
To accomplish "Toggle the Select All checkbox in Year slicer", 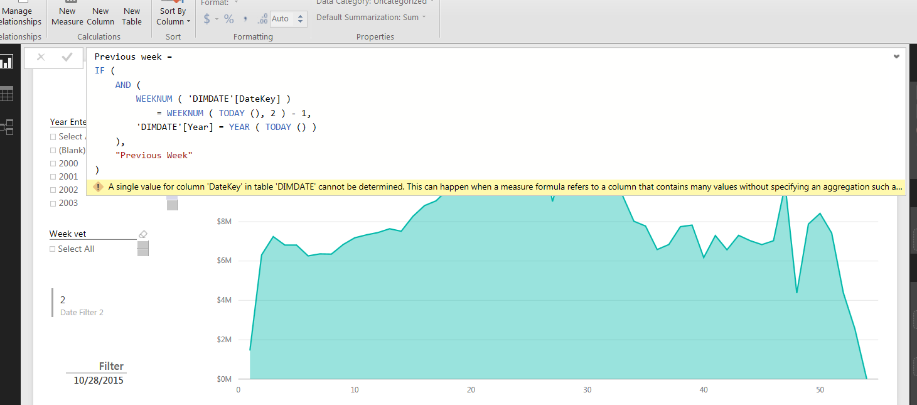I will 53,136.
